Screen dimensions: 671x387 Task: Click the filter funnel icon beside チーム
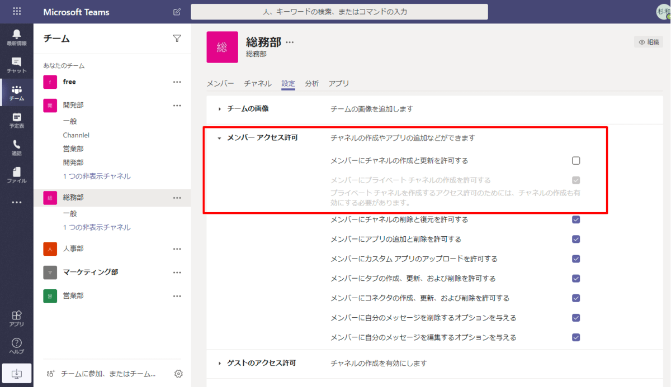click(x=177, y=39)
